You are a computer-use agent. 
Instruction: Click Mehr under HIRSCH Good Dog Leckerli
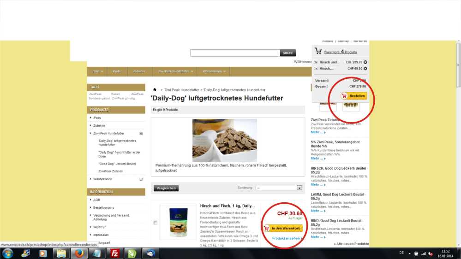318,185
